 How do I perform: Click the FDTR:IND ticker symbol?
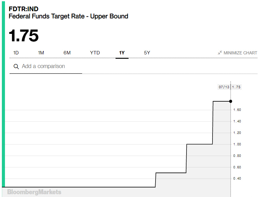[24, 9]
